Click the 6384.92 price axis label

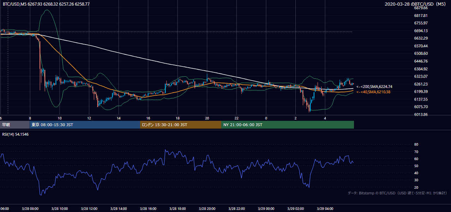[421, 69]
